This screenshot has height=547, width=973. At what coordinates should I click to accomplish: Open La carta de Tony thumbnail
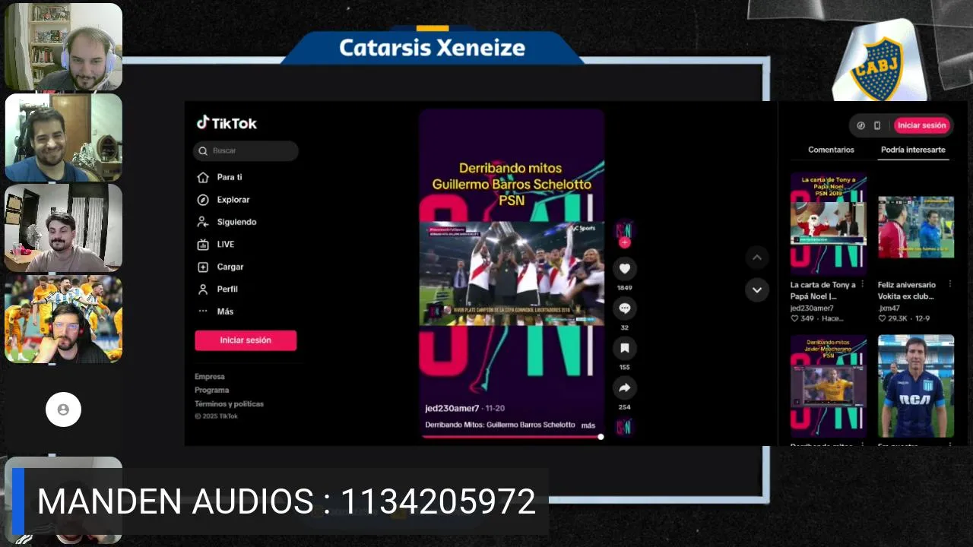click(829, 223)
